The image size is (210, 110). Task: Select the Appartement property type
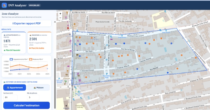click(15, 88)
